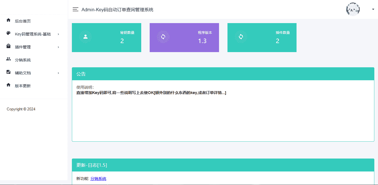Click the person icon in 秘钥数量 card

pyautogui.click(x=85, y=37)
